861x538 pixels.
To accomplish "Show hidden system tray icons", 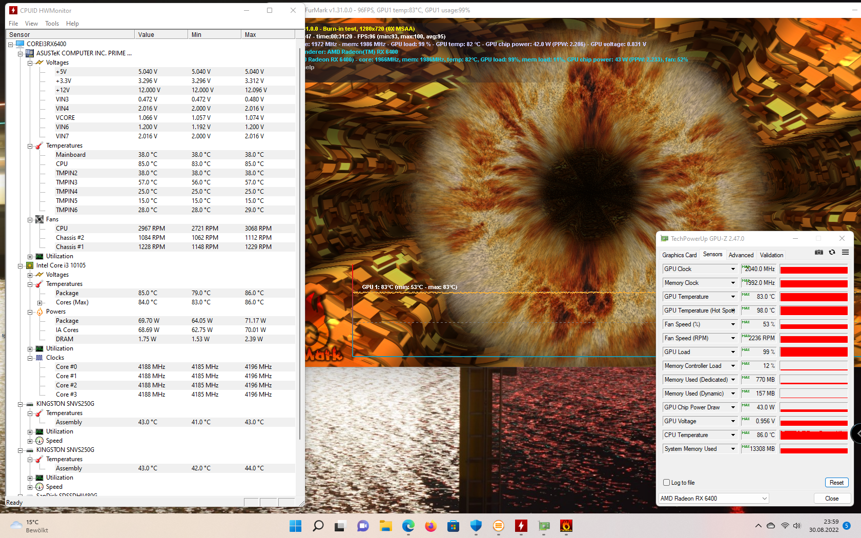I will pyautogui.click(x=758, y=526).
